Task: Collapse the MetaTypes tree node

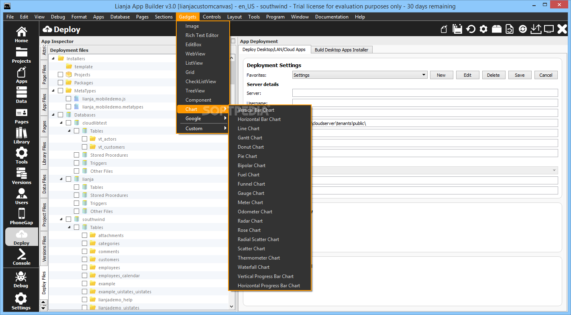Action: click(x=53, y=91)
